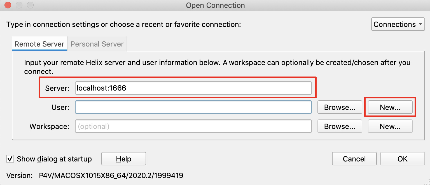Switch to the Remote Server tab
Image resolution: width=430 pixels, height=185 pixels.
tap(39, 44)
